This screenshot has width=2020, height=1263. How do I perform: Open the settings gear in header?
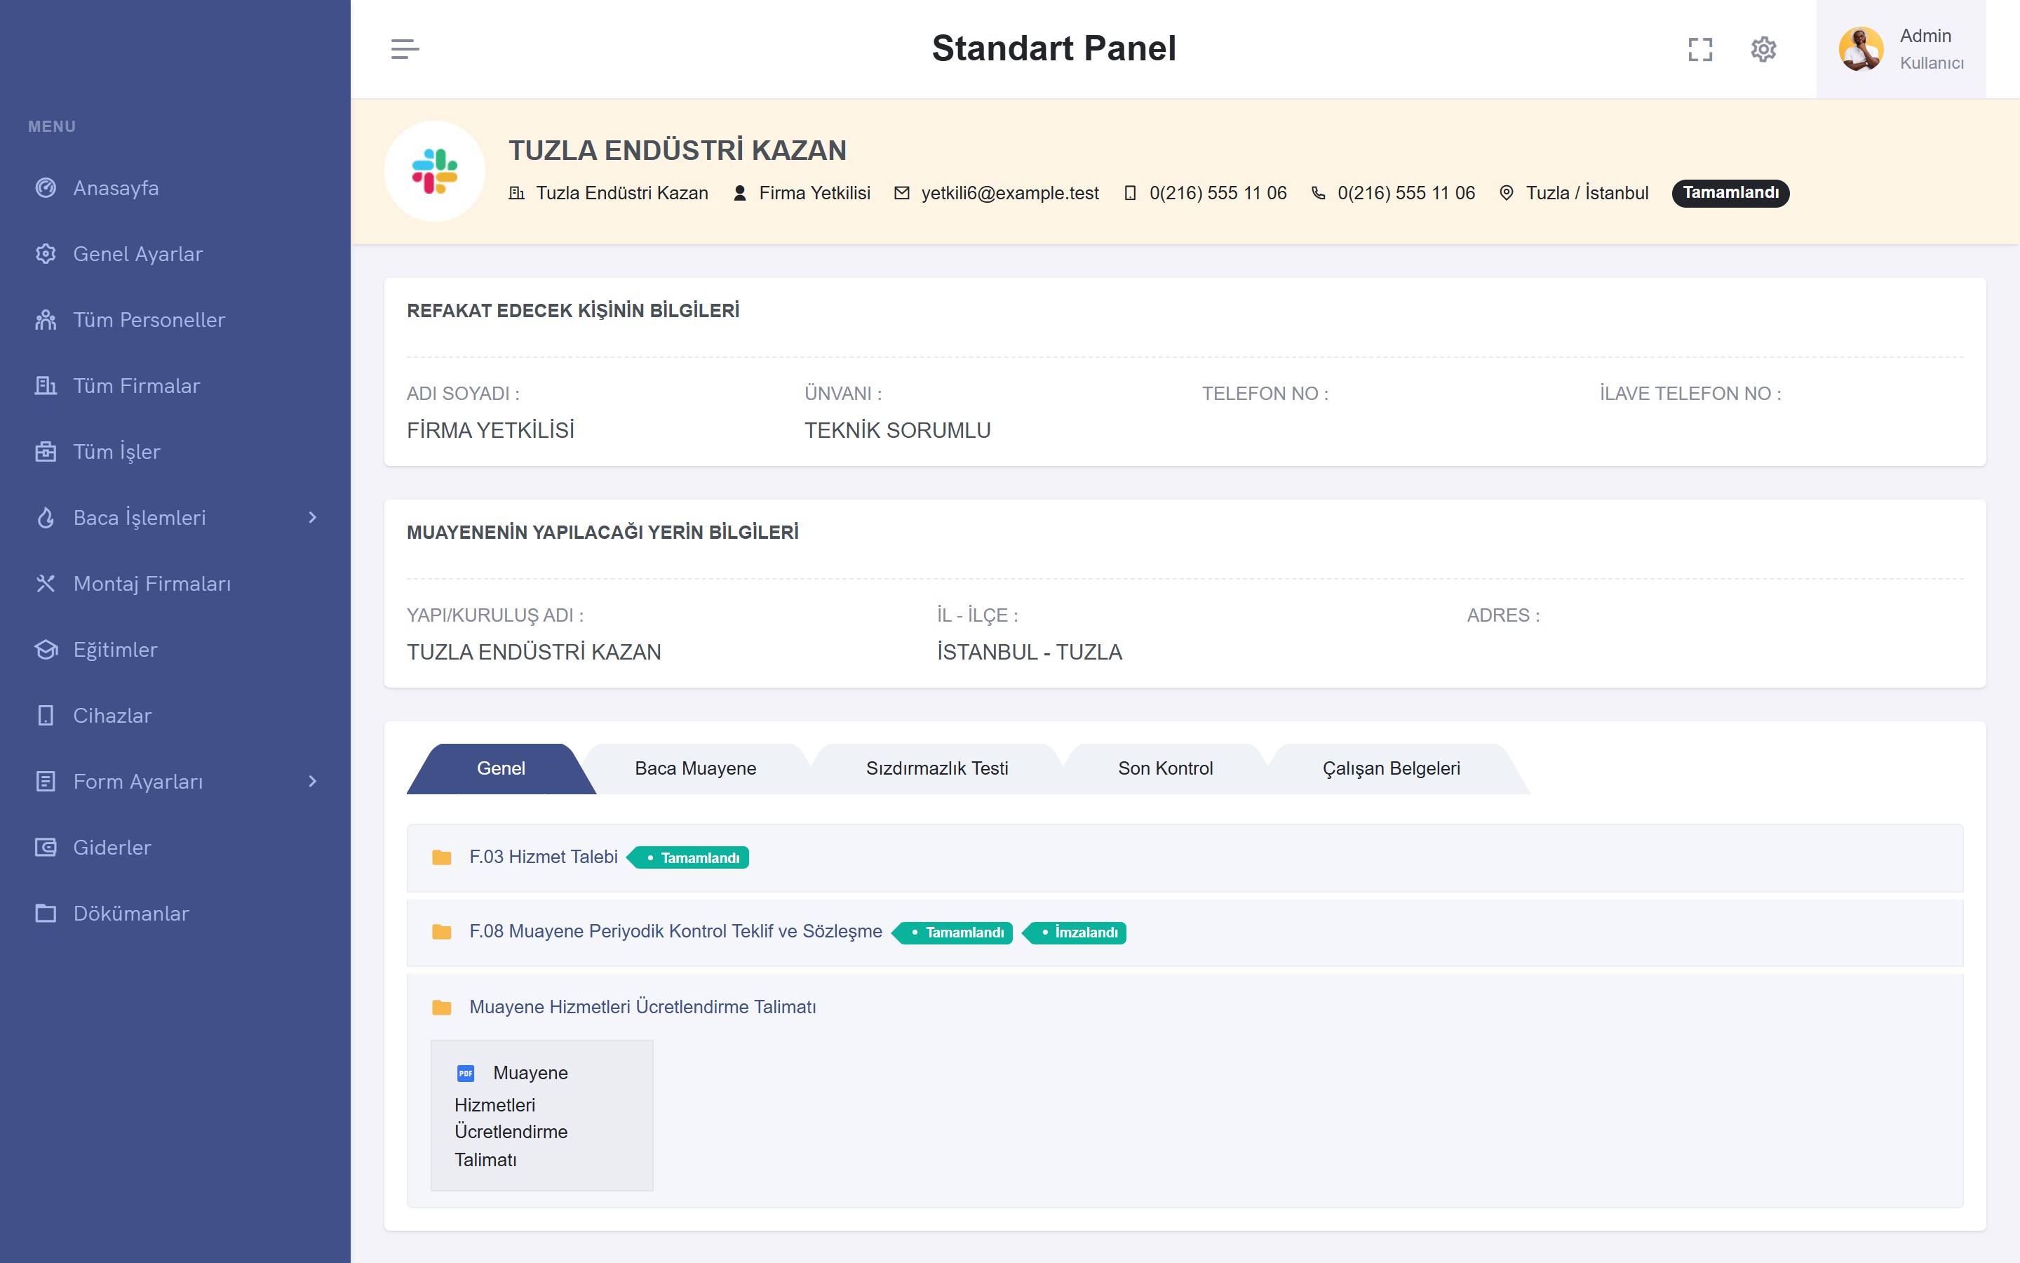coord(1763,49)
